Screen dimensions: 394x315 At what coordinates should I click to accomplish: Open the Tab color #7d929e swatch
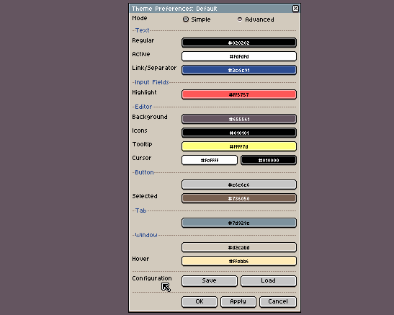[x=239, y=223]
